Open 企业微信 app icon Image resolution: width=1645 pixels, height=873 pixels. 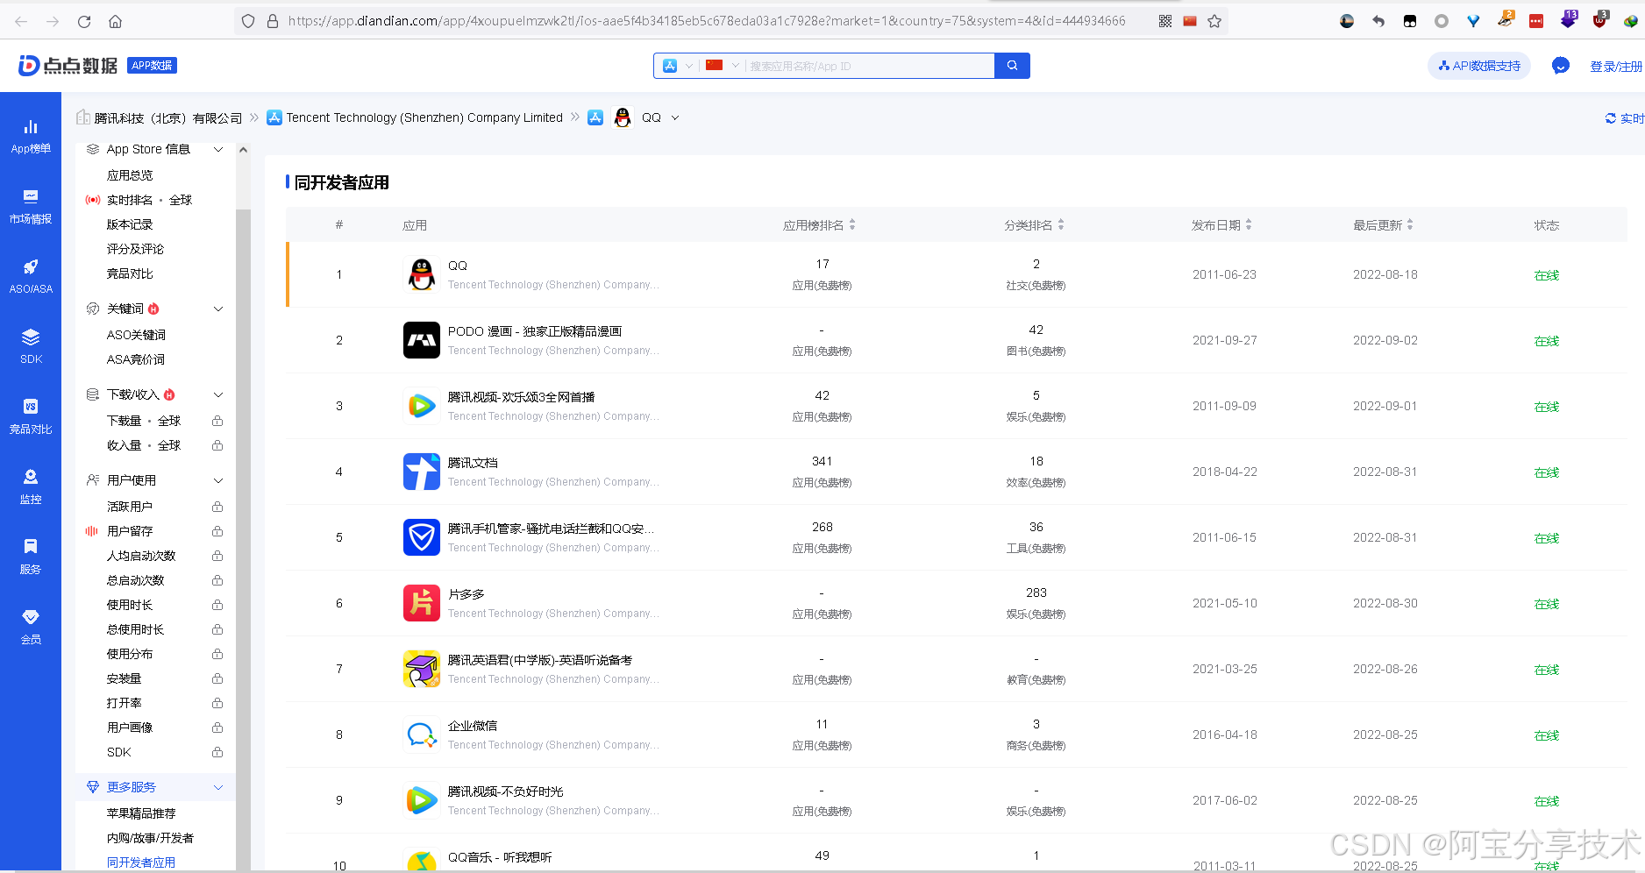tap(422, 735)
